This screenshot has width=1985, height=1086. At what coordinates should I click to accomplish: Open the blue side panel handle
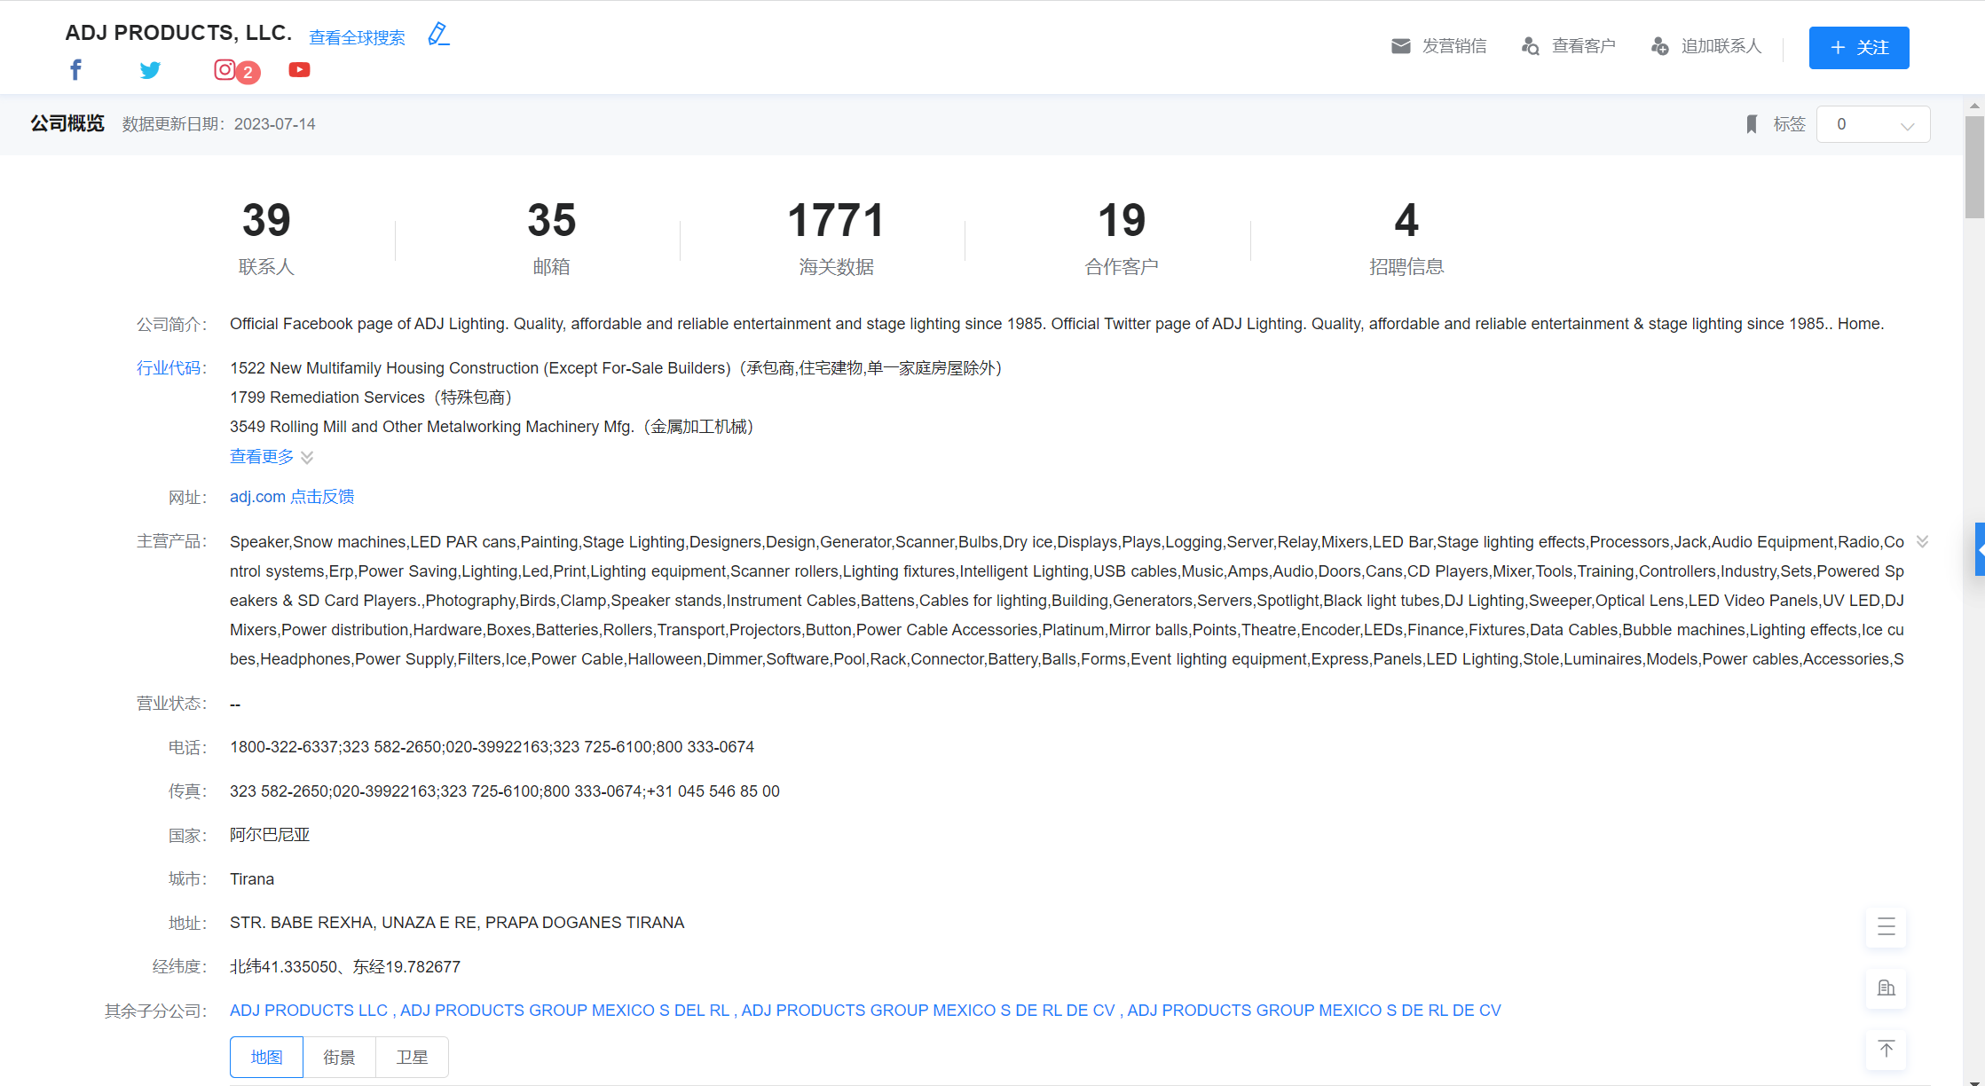click(1980, 549)
